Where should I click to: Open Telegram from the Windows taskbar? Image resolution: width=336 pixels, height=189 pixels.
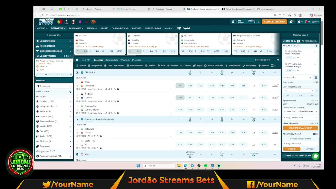pos(192,166)
